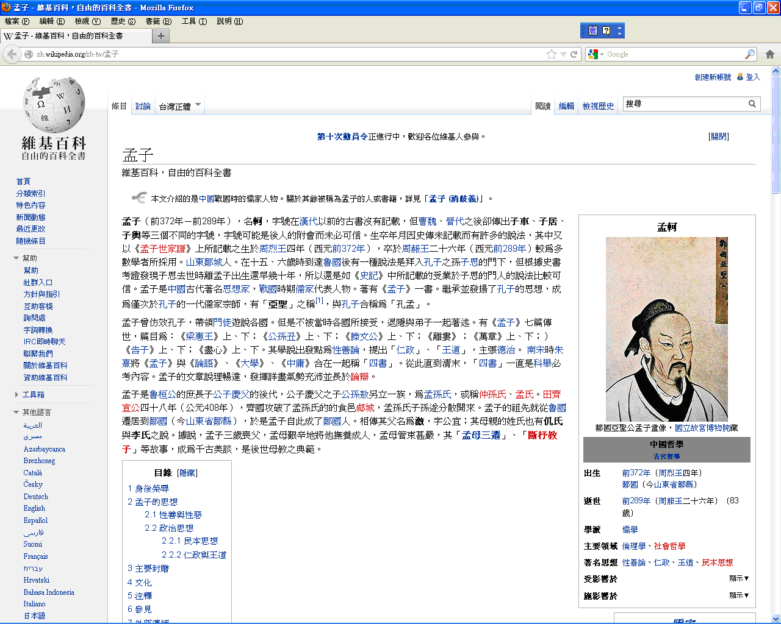Screen dimensions: 781x624
Task: Click the site identity globe in URL bar
Action: tap(29, 54)
